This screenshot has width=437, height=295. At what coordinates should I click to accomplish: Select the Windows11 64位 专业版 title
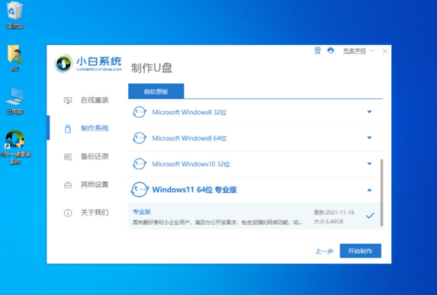(x=194, y=190)
